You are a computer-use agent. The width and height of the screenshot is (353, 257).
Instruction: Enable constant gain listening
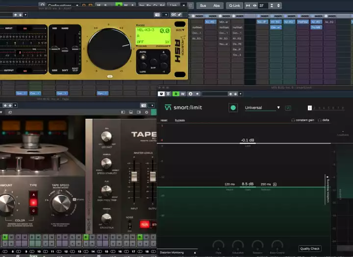click(303, 120)
